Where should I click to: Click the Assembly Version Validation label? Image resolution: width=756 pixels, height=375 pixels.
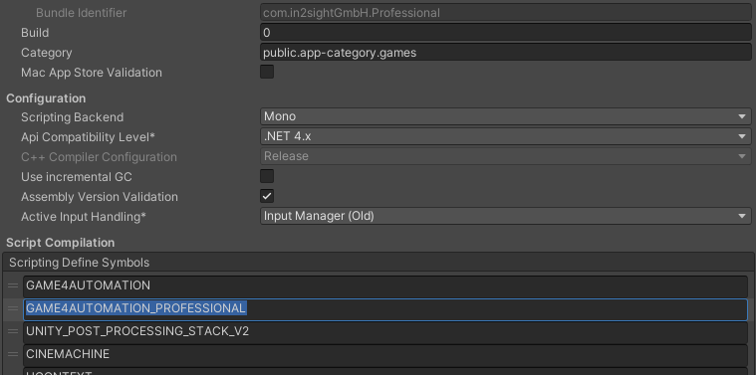point(100,197)
